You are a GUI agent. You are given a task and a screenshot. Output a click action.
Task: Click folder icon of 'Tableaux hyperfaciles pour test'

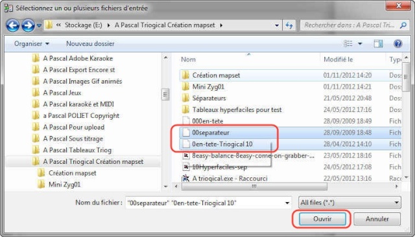[x=185, y=109]
